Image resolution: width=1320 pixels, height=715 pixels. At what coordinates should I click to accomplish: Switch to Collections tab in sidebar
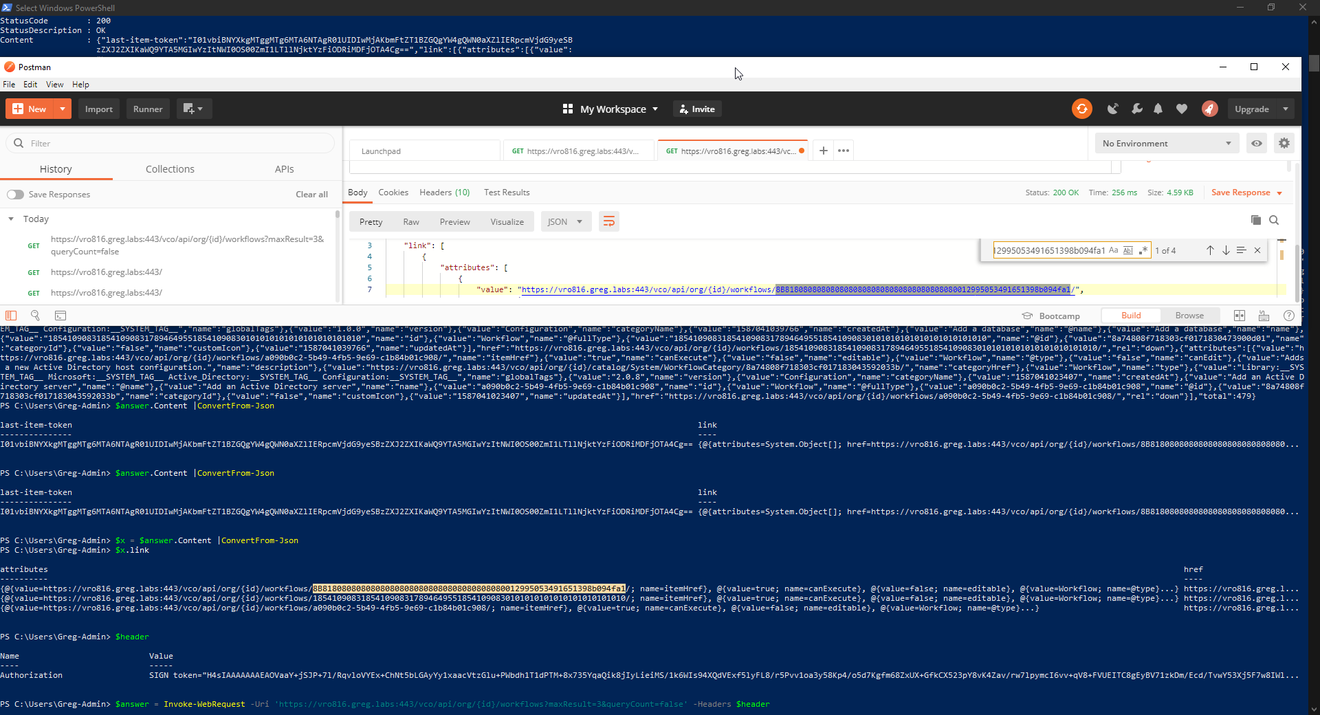[170, 169]
